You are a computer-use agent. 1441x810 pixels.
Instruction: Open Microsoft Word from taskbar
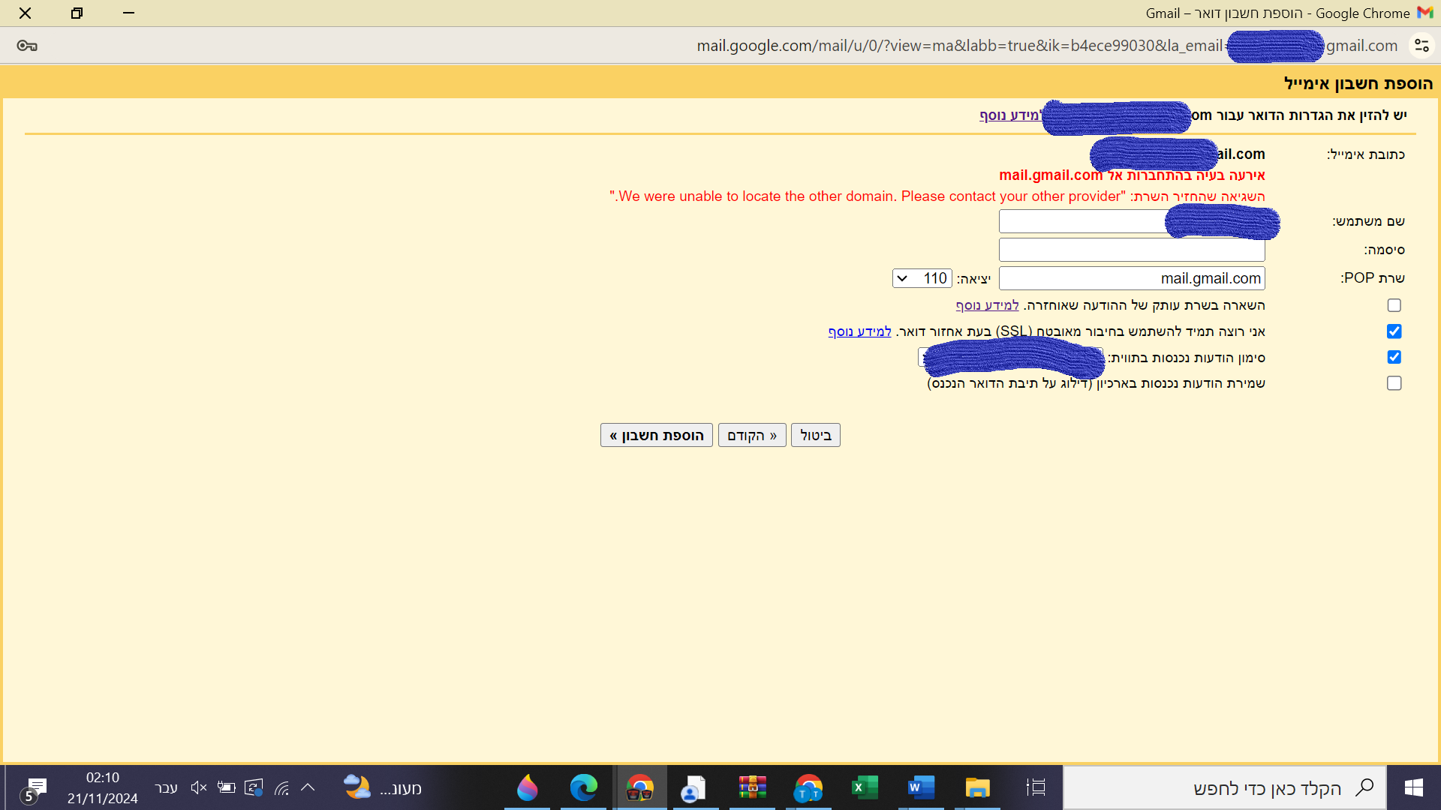[921, 787]
